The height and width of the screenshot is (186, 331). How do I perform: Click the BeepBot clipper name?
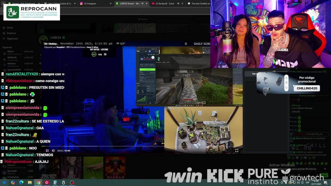(x=61, y=47)
